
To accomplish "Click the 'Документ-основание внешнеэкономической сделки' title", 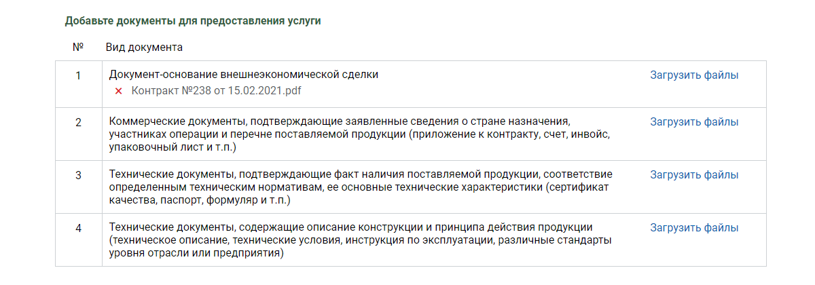I will pyautogui.click(x=243, y=75).
